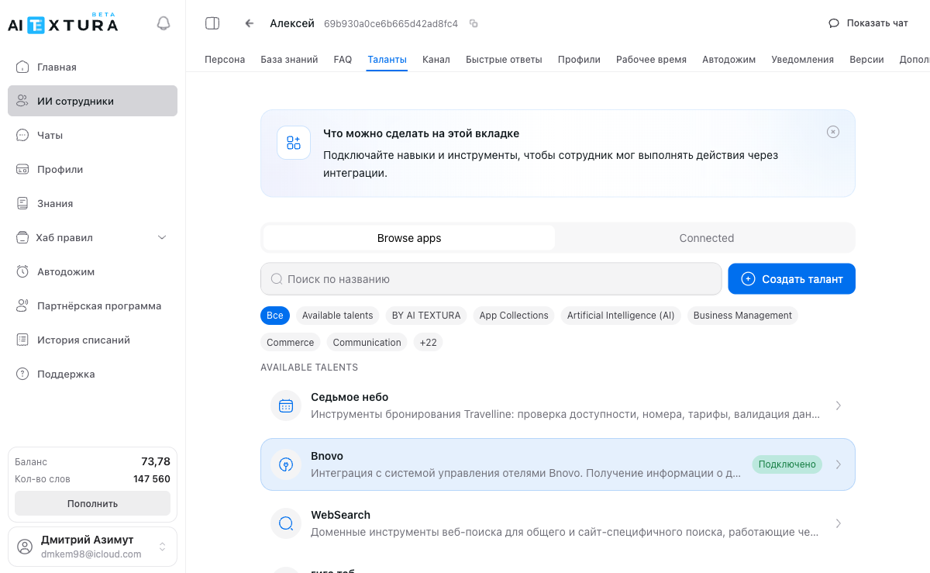This screenshot has width=930, height=573.
Task: Open WebSearch details chevron
Action: [x=839, y=523]
